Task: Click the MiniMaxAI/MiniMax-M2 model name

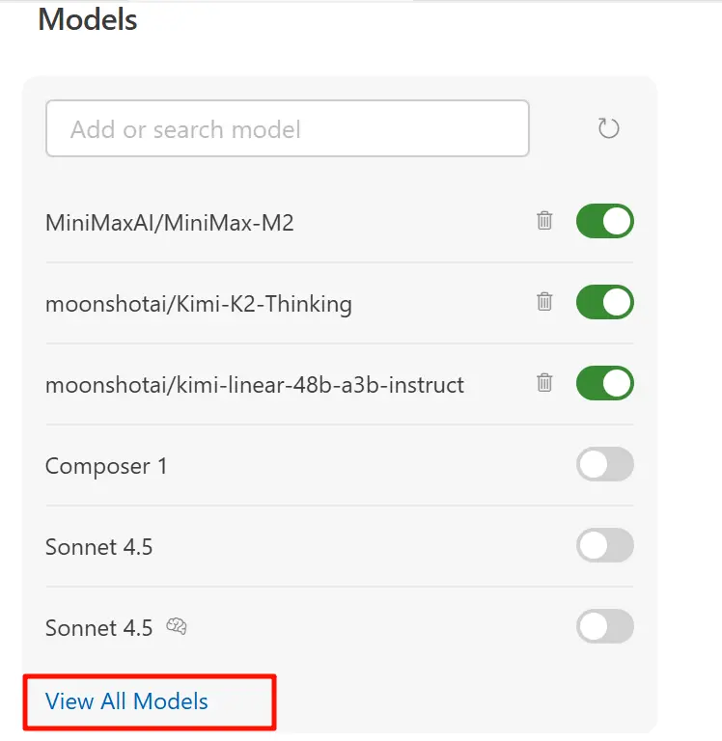Action: coord(169,223)
